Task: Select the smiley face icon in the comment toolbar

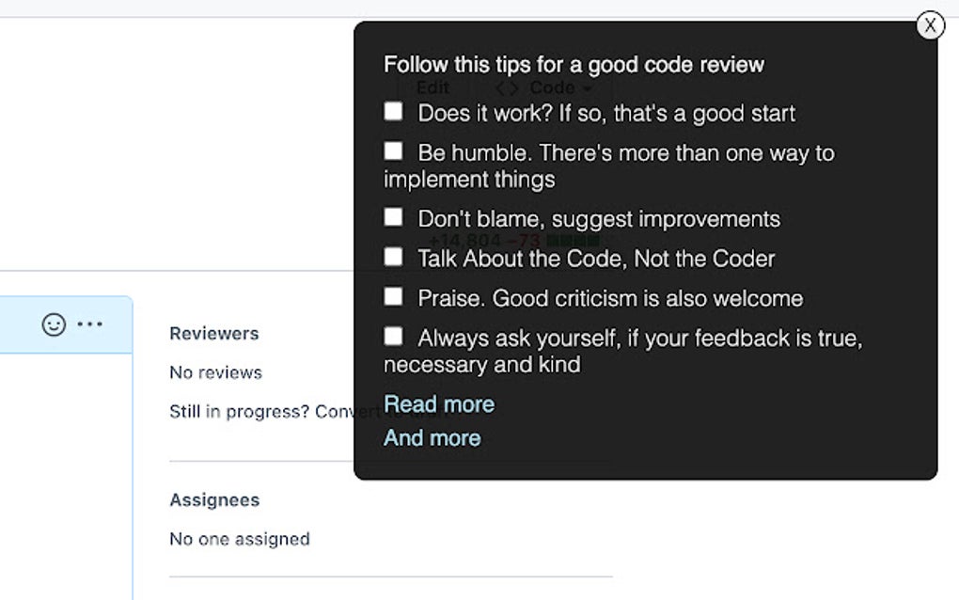Action: point(52,324)
